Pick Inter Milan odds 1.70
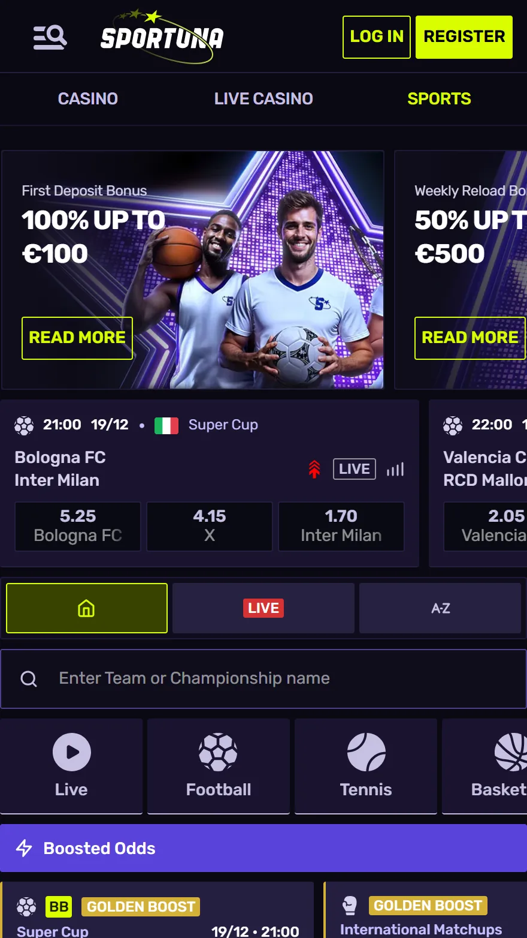This screenshot has width=527, height=938. click(x=341, y=526)
